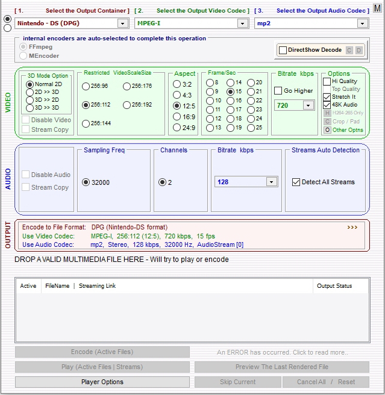Click the Player Options button
Screen dimensions: 385x395
[x=102, y=382]
